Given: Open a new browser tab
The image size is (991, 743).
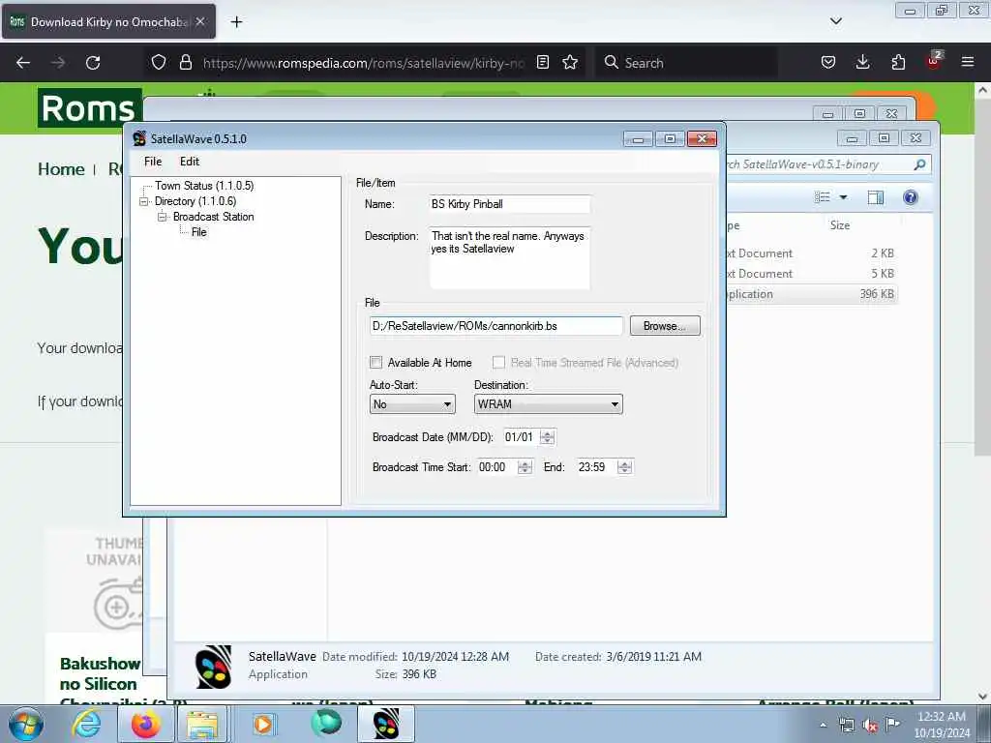Looking at the screenshot, I should [236, 22].
